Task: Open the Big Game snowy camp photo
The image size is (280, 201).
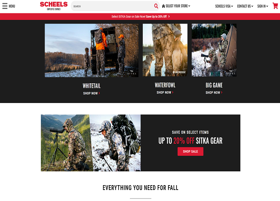Action: [214, 50]
